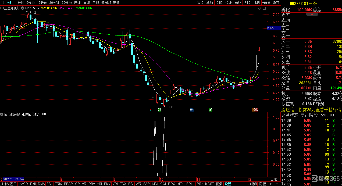Click the green 跌 event marker
The width and height of the screenshot is (342, 186).
159,110
